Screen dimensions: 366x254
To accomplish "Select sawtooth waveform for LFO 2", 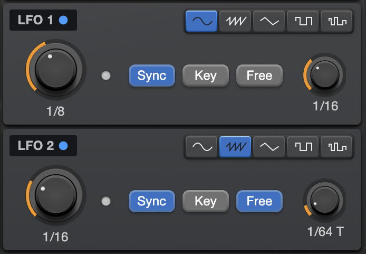I will tap(235, 147).
